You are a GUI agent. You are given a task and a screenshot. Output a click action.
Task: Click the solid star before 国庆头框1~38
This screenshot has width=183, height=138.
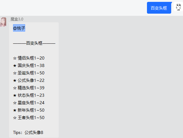(x=15, y=65)
